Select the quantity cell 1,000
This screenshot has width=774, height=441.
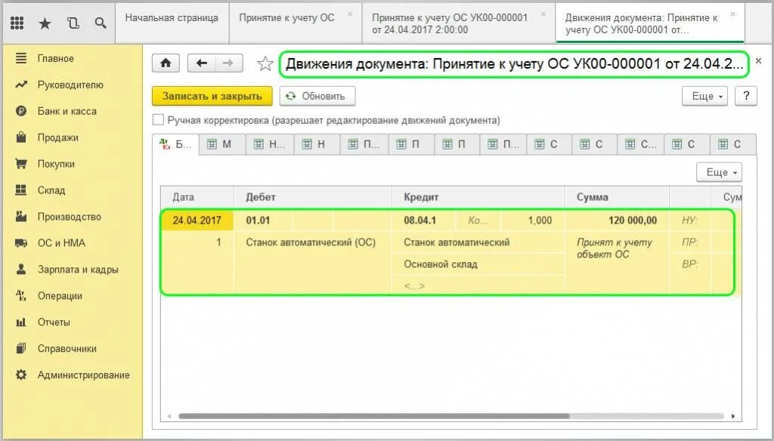(x=533, y=220)
